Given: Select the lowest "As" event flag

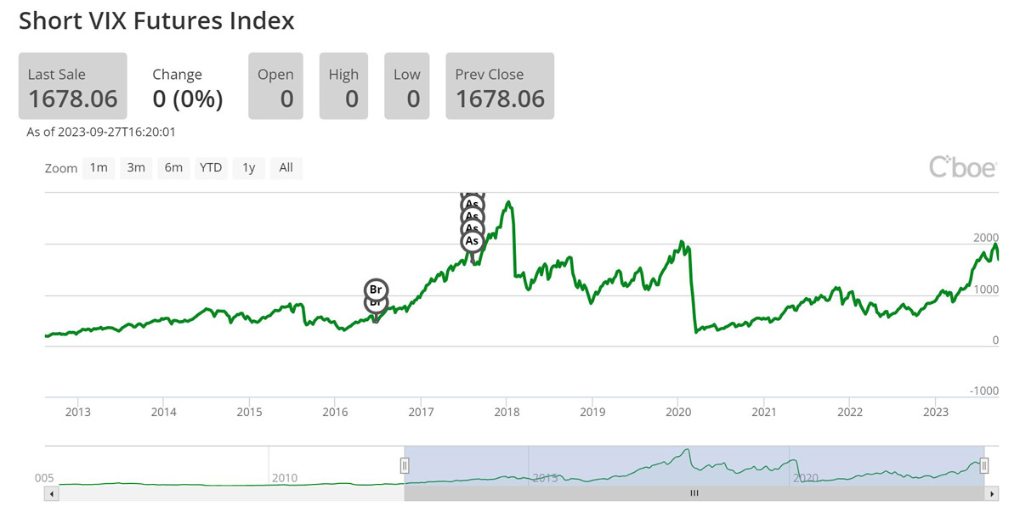Looking at the screenshot, I should (473, 241).
